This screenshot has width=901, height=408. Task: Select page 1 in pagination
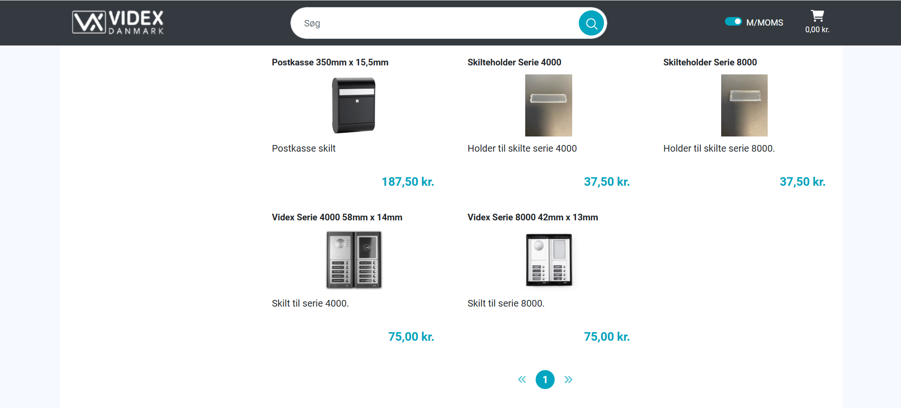pyautogui.click(x=545, y=380)
